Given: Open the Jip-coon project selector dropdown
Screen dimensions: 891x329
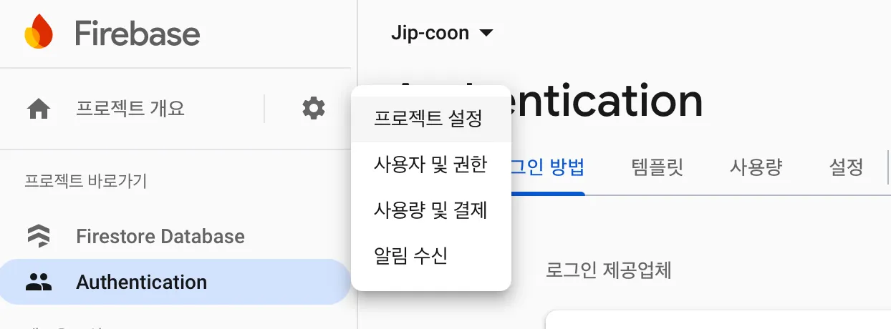Looking at the screenshot, I should tap(442, 33).
